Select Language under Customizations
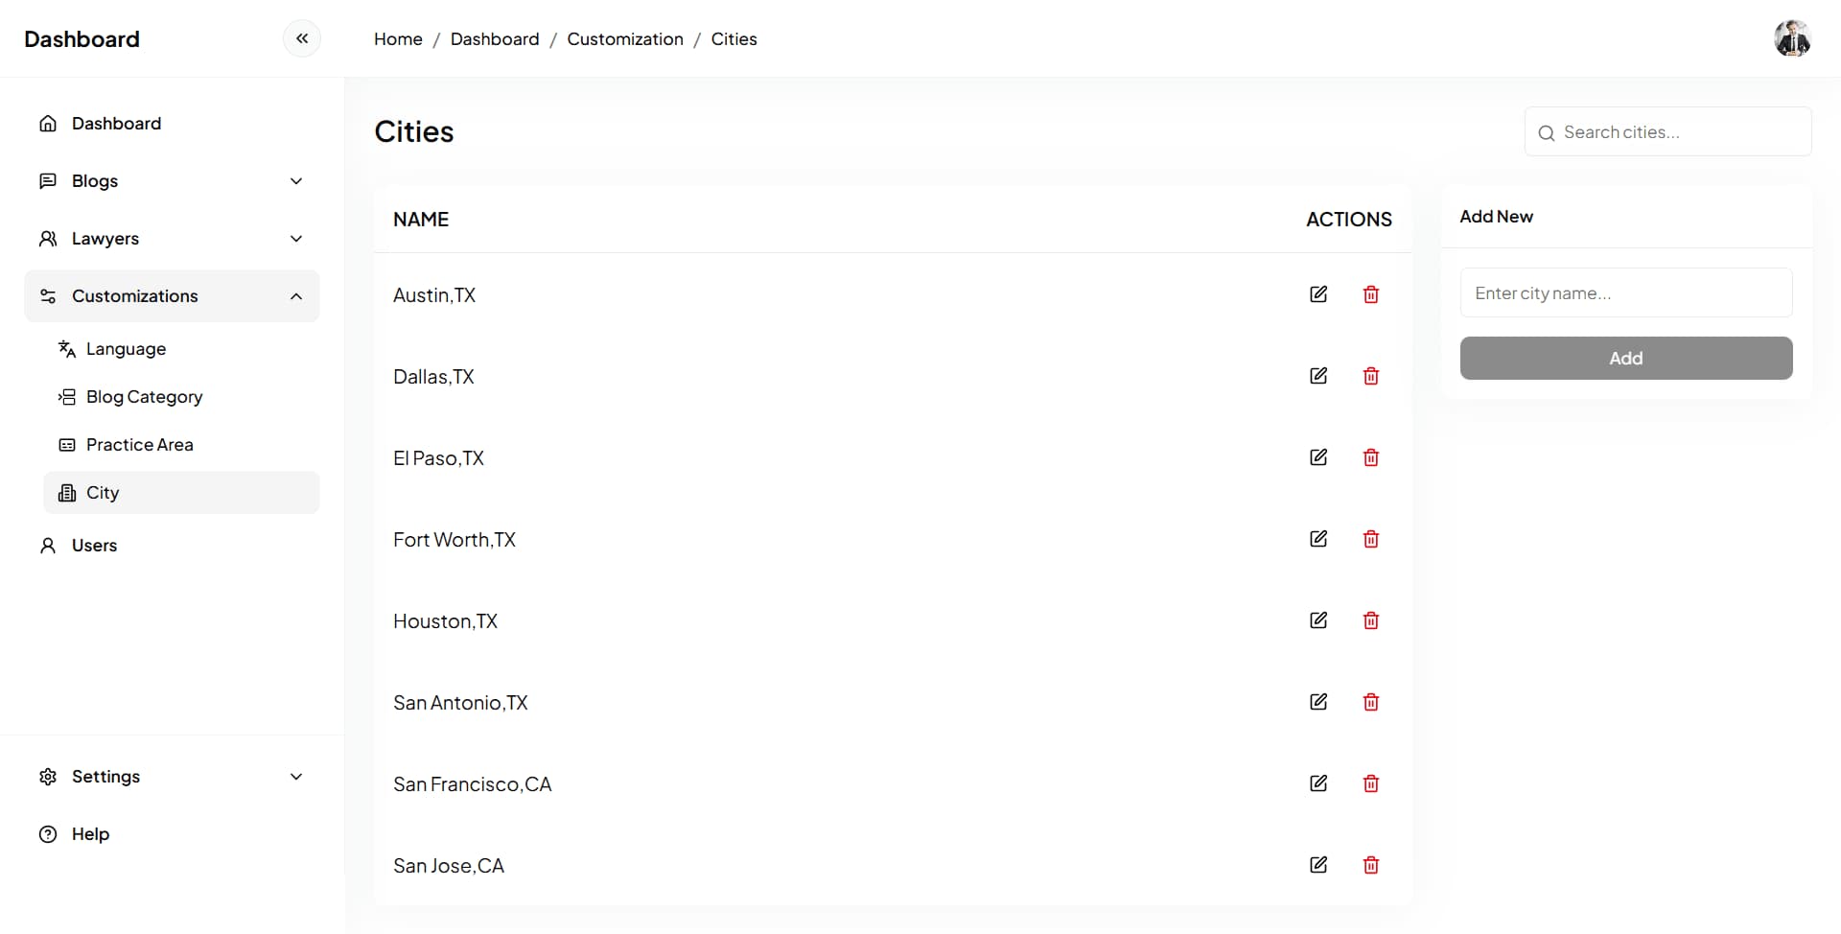1841x934 pixels. 181,349
